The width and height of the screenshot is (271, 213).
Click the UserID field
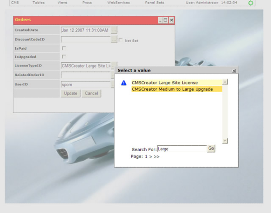[86, 84]
